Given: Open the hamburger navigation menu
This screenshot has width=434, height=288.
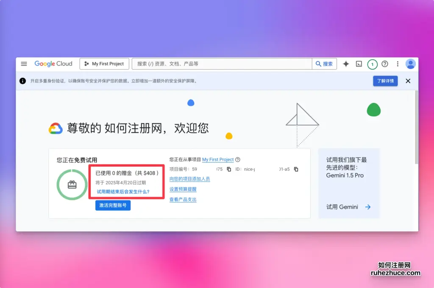Looking at the screenshot, I should (x=24, y=64).
